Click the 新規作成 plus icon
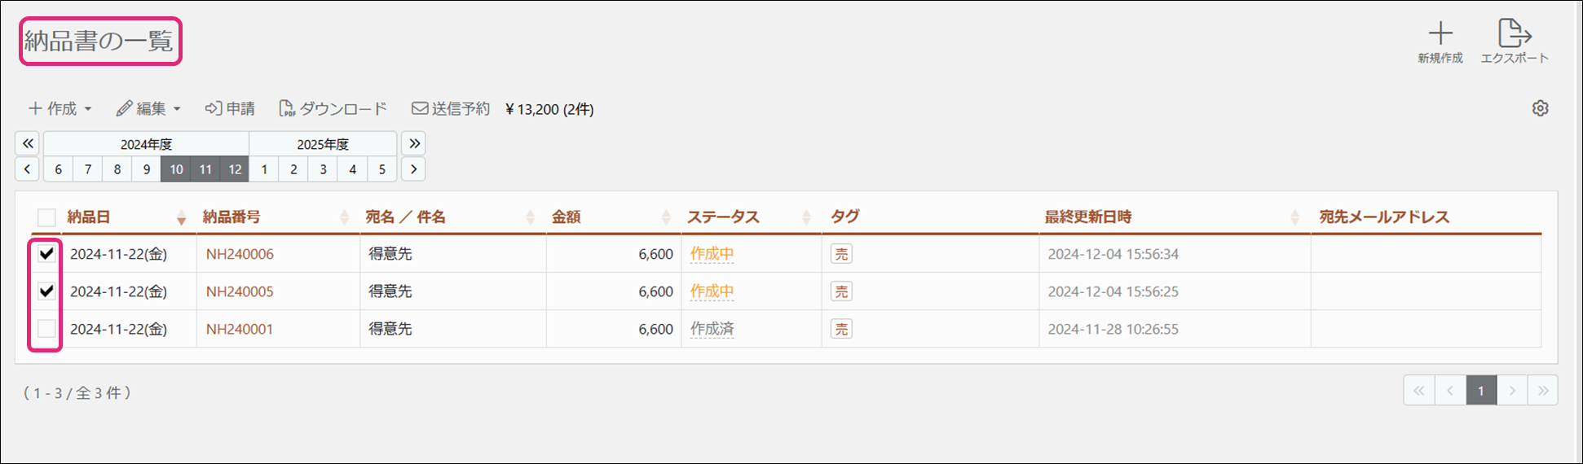 pyautogui.click(x=1440, y=33)
